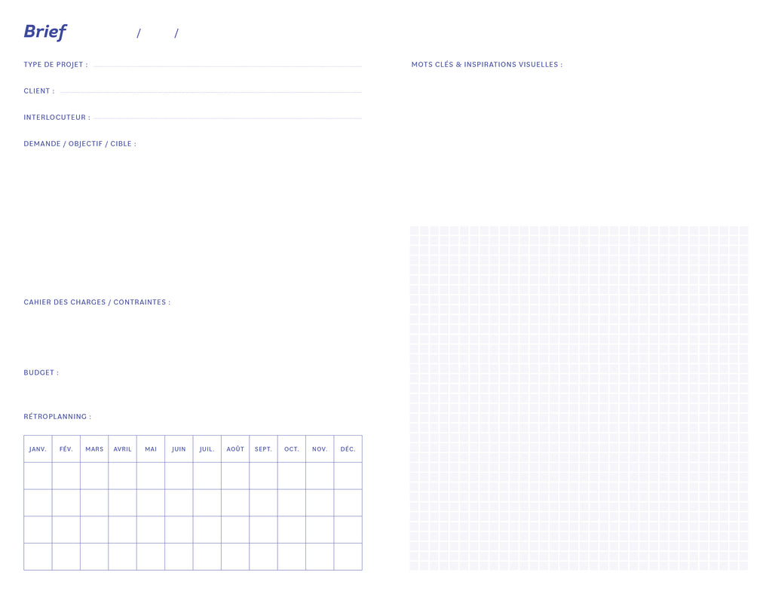Click the DÉC. column header
The width and height of the screenshot is (772, 594).
(348, 449)
